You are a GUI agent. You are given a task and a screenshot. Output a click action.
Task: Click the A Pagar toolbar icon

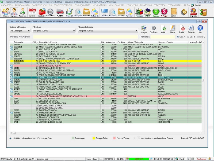pos(164,12)
